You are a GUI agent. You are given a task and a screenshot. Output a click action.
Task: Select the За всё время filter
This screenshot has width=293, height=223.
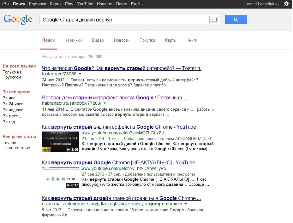tap(16, 92)
